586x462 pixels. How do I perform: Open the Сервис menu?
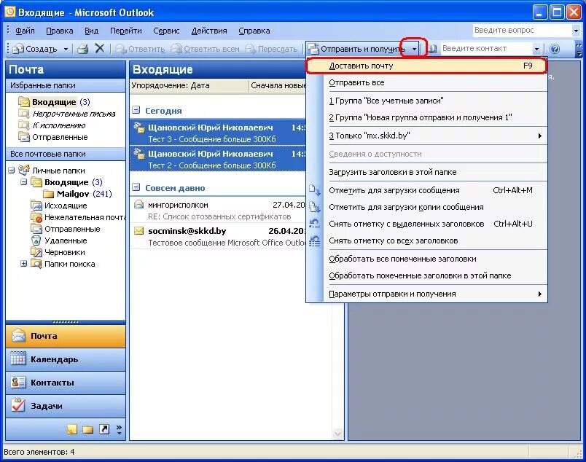point(166,31)
